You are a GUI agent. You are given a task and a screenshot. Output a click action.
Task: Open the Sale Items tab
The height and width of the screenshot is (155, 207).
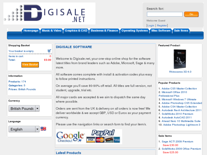[181, 31]
